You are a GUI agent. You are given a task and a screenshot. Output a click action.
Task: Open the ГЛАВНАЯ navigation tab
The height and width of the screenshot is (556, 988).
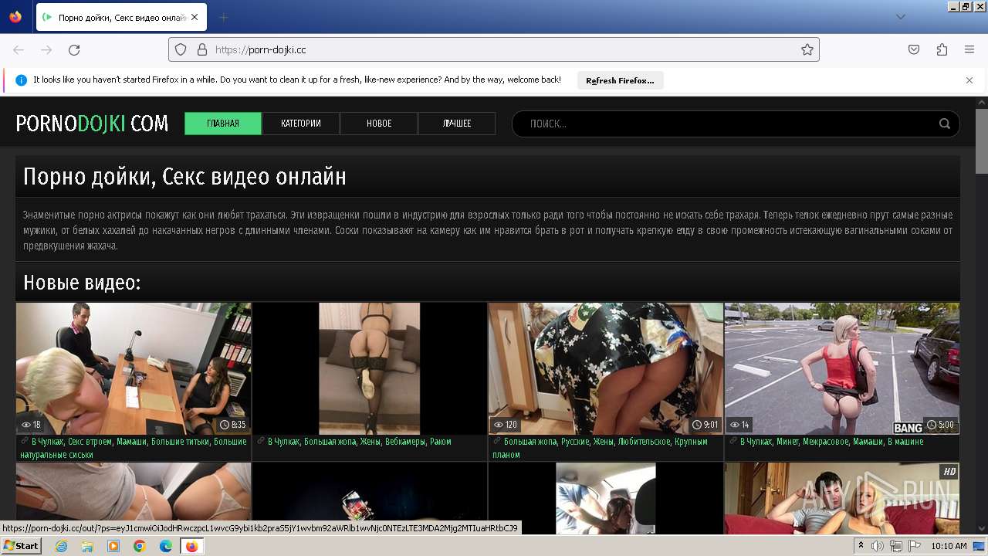click(x=223, y=124)
